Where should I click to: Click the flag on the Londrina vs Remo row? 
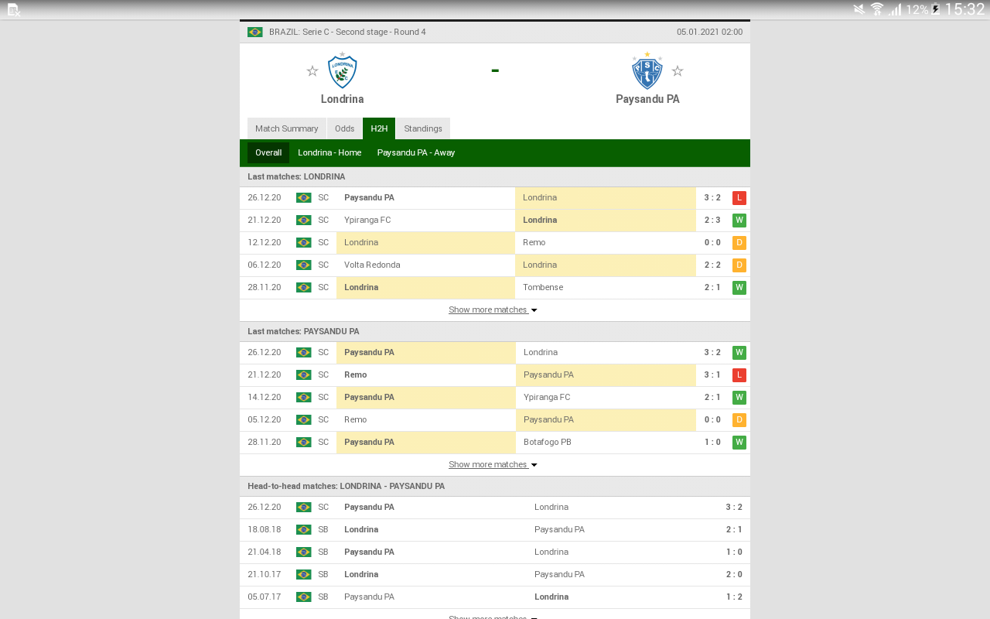[304, 243]
